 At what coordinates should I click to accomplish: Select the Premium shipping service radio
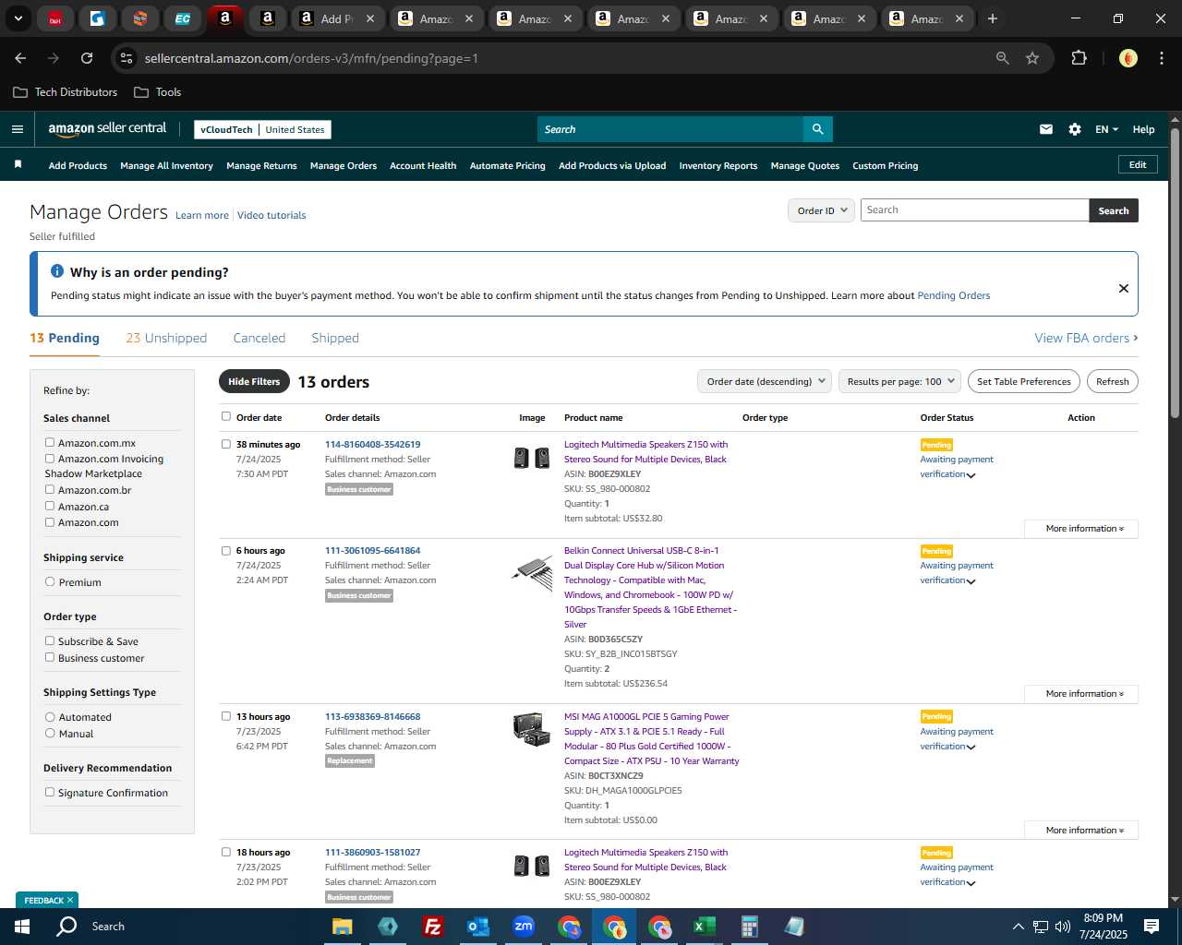point(50,581)
